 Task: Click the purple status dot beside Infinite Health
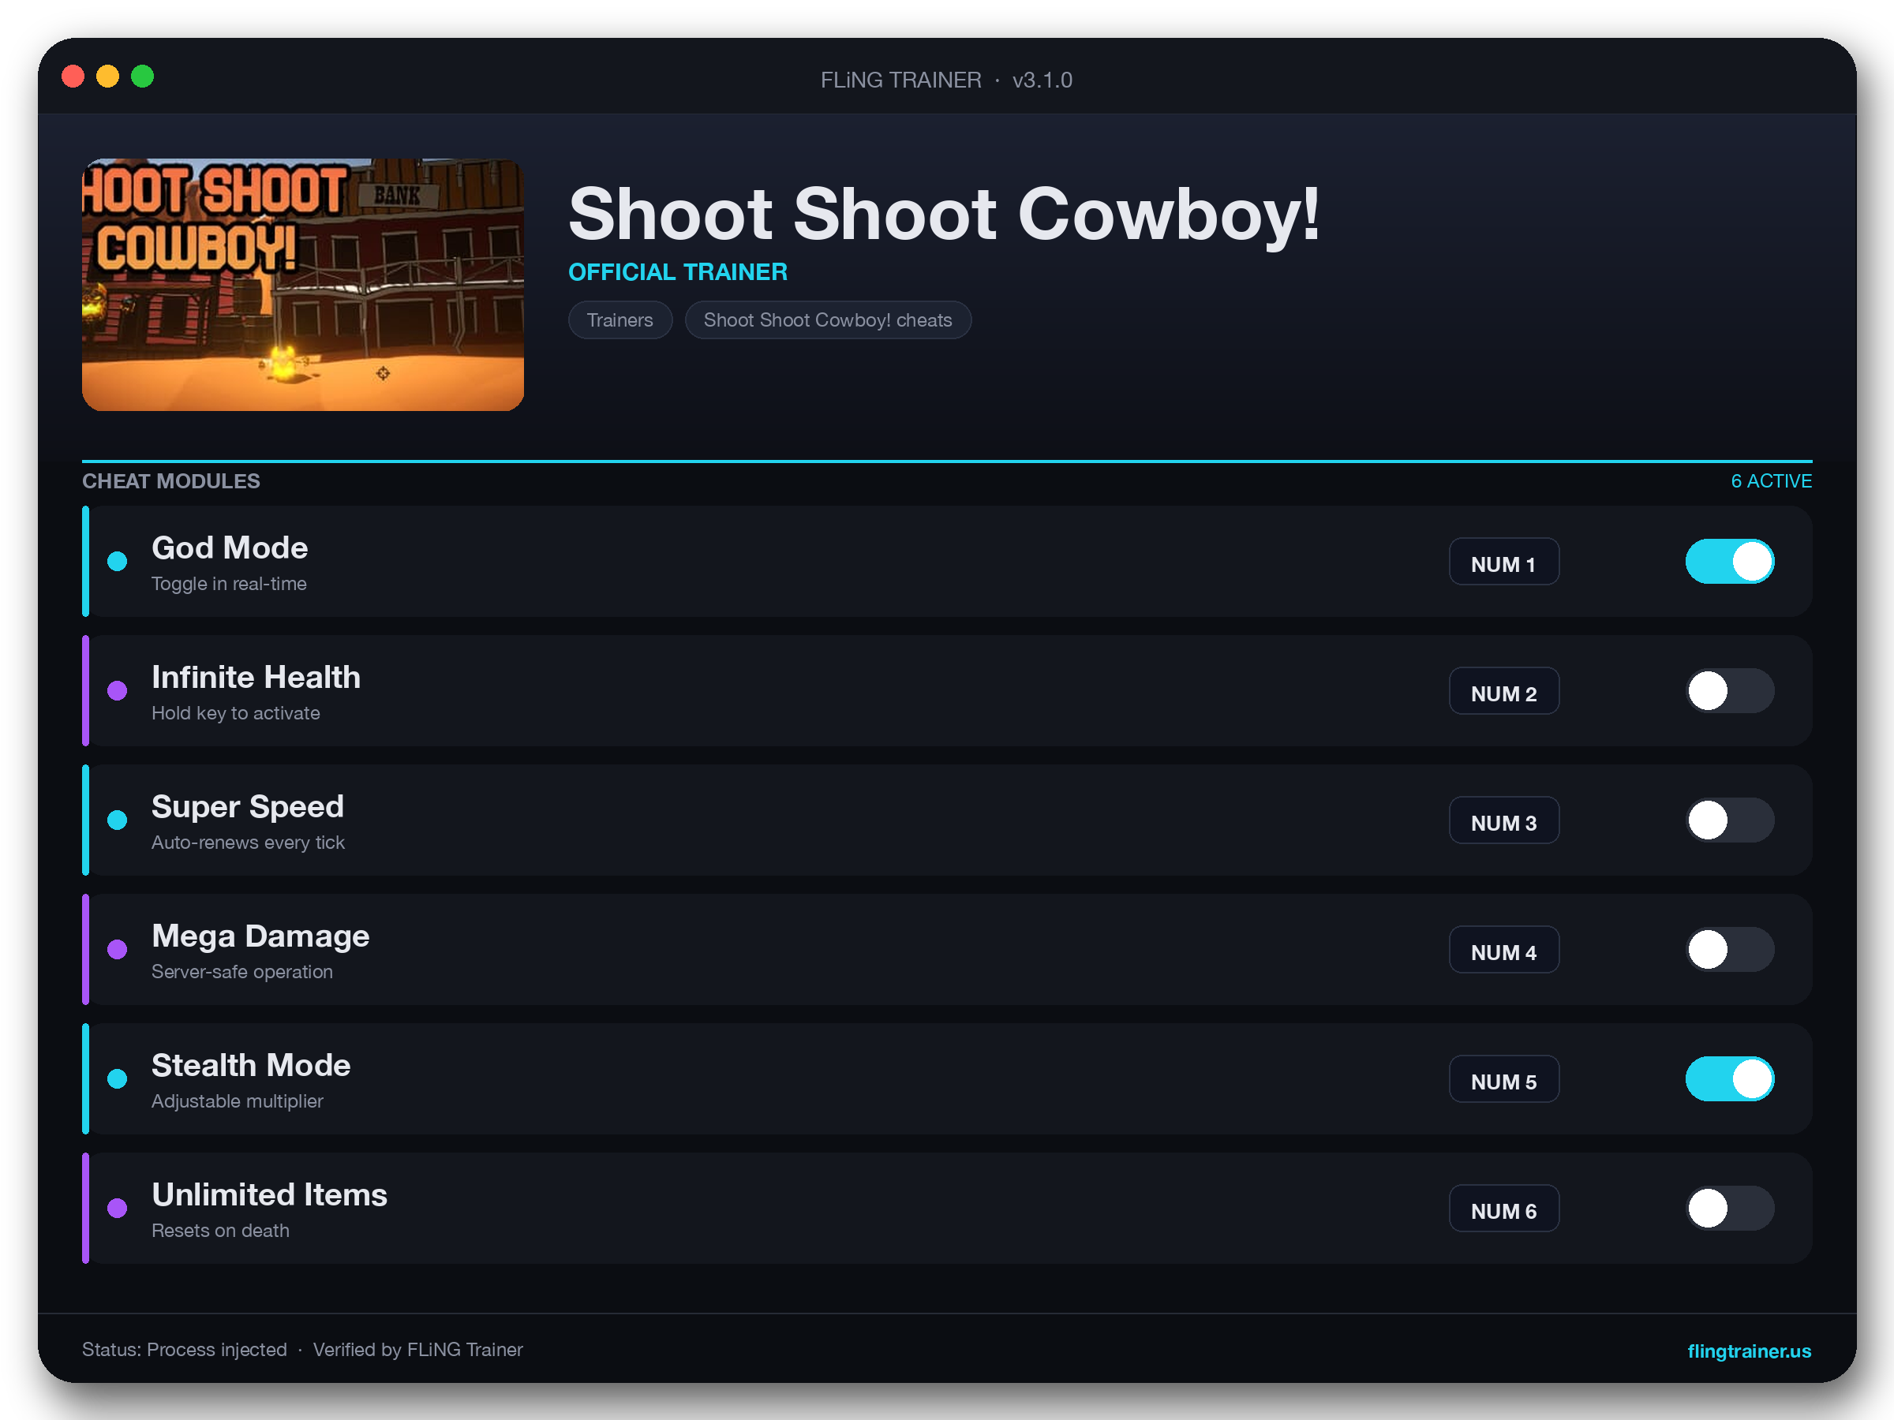tap(118, 691)
